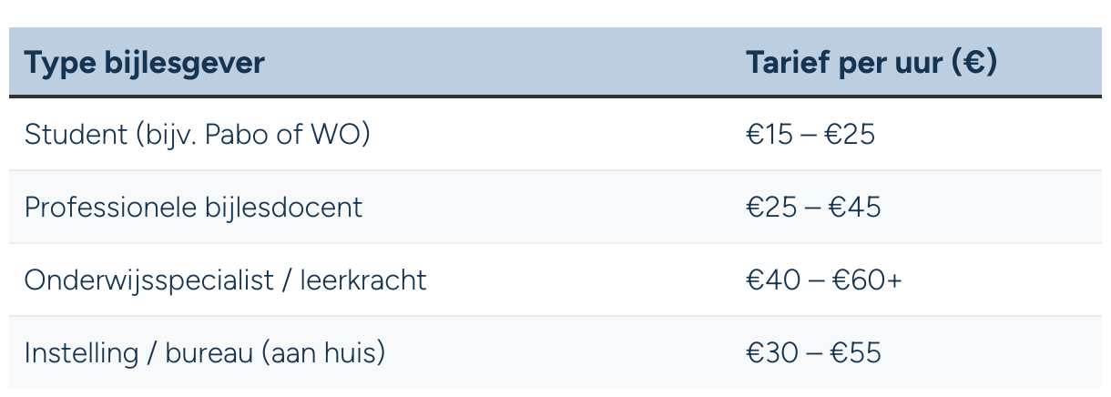
Task: Select "Onderwijsspecialist / leerkracht" row label
Action: tap(225, 280)
